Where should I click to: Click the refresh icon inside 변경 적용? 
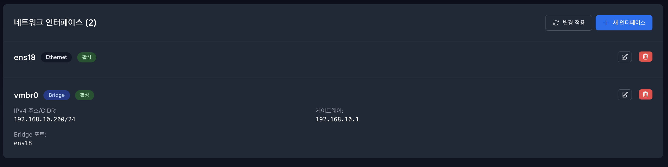pyautogui.click(x=555, y=23)
